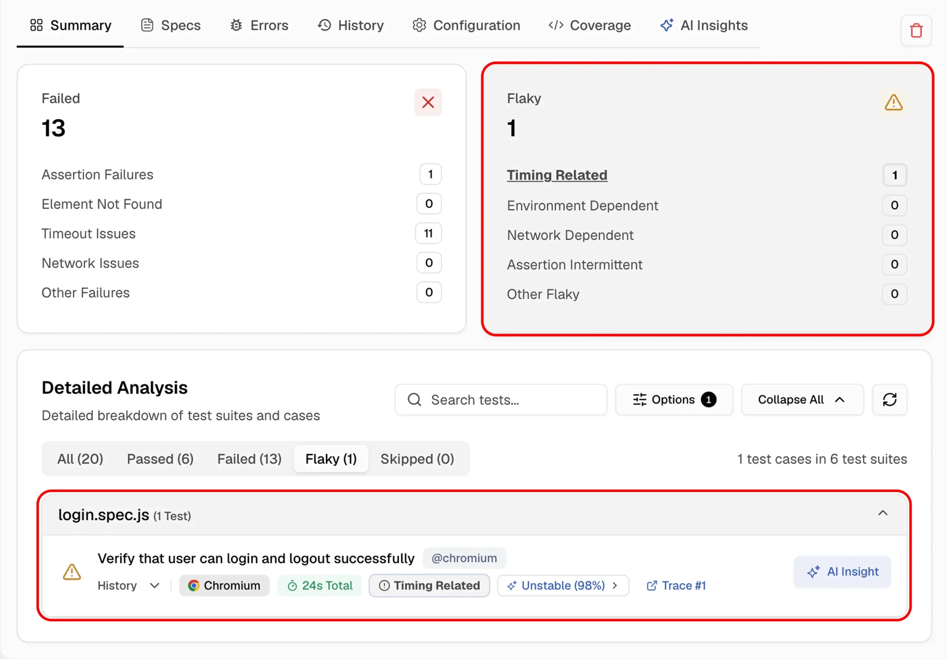Click the login test case title
Image resolution: width=947 pixels, height=659 pixels.
[256, 558]
